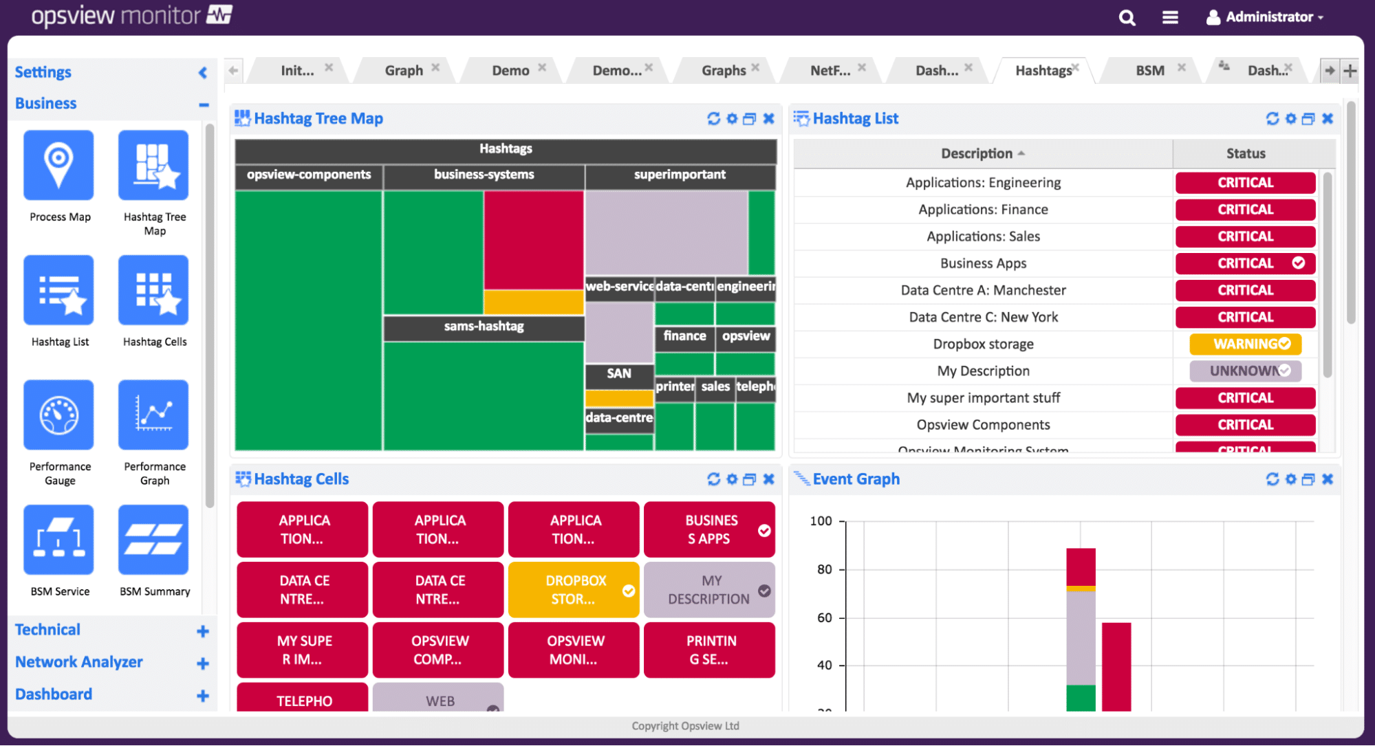The width and height of the screenshot is (1375, 746).
Task: Switch to the BSM tab
Action: coord(1149,70)
